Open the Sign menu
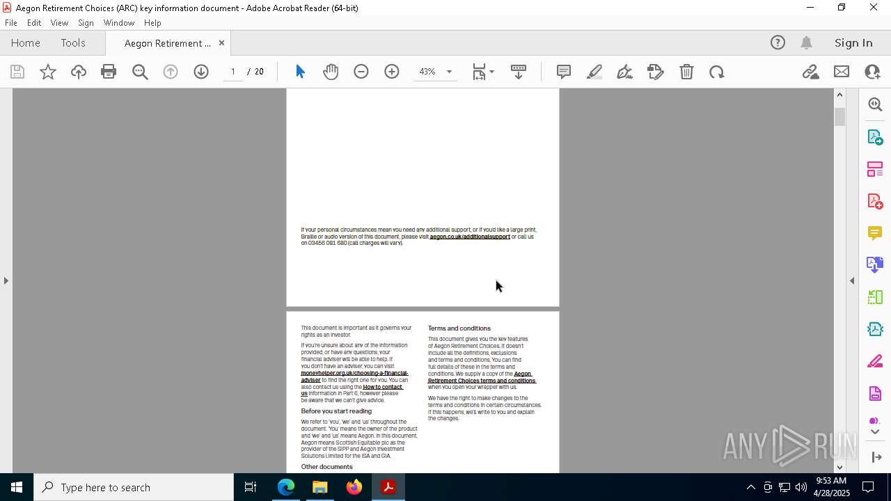 tap(86, 22)
